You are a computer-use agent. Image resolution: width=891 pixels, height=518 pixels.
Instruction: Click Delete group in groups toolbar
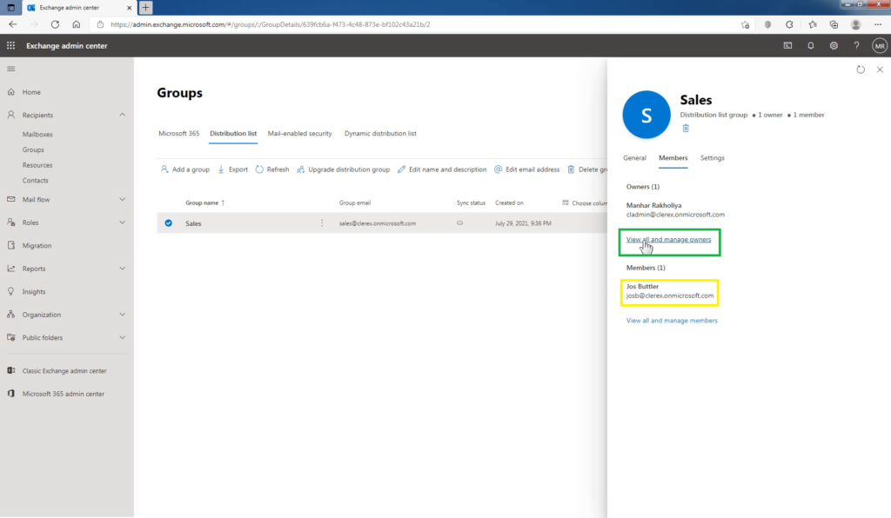(x=587, y=169)
